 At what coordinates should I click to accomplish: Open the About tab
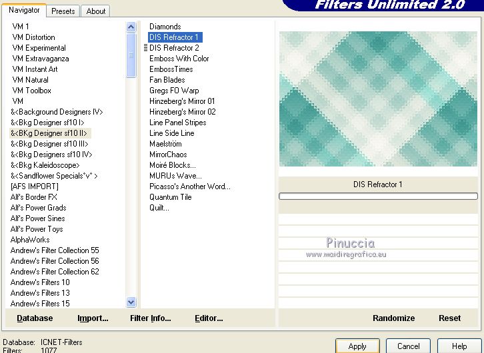coord(96,11)
